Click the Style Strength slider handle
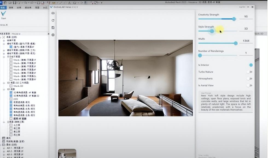The image size is (268, 158). pos(212,31)
